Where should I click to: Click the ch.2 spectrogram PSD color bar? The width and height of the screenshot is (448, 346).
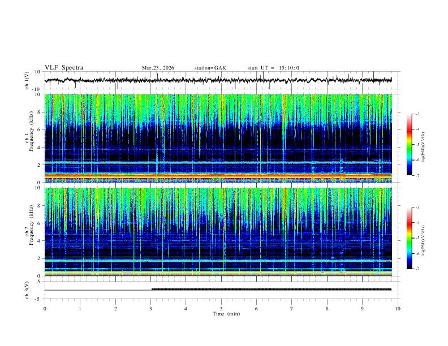tap(410, 238)
